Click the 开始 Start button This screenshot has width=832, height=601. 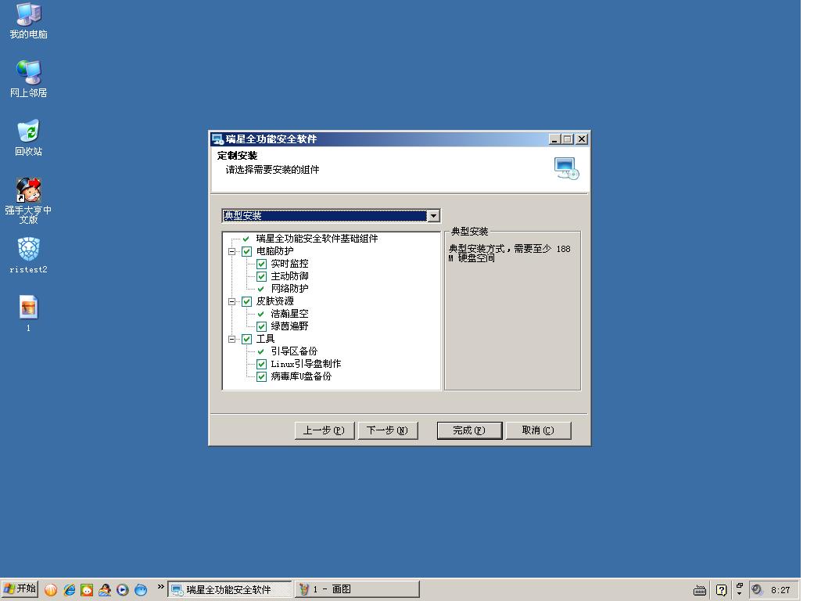pos(20,588)
